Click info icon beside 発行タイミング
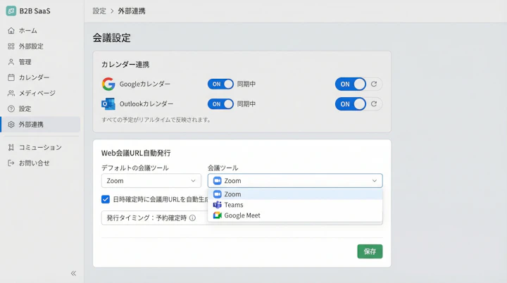Image resolution: width=507 pixels, height=283 pixels. click(x=192, y=218)
